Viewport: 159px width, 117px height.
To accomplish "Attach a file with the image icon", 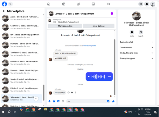I will pos(54,101).
